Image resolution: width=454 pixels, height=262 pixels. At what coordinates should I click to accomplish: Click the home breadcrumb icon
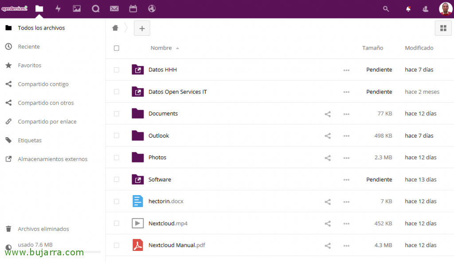click(115, 27)
